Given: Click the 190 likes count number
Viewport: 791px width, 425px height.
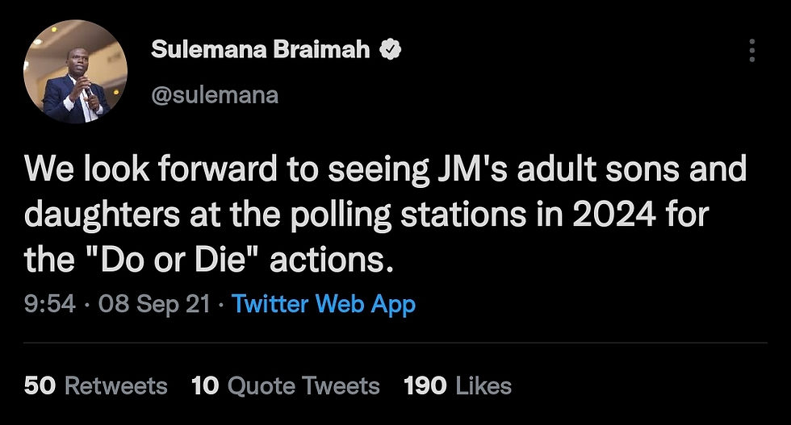Looking at the screenshot, I should (x=425, y=385).
